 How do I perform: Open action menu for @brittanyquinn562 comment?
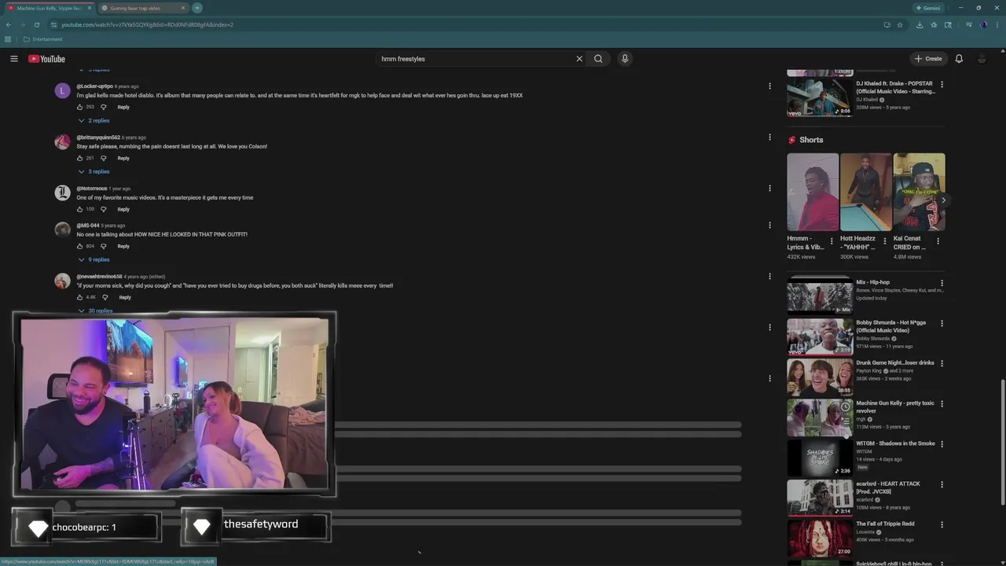pyautogui.click(x=769, y=137)
